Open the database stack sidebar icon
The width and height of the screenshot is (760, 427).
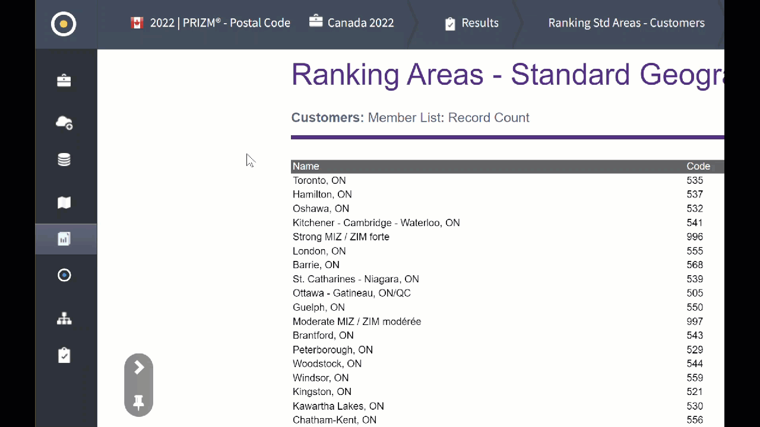click(x=64, y=160)
